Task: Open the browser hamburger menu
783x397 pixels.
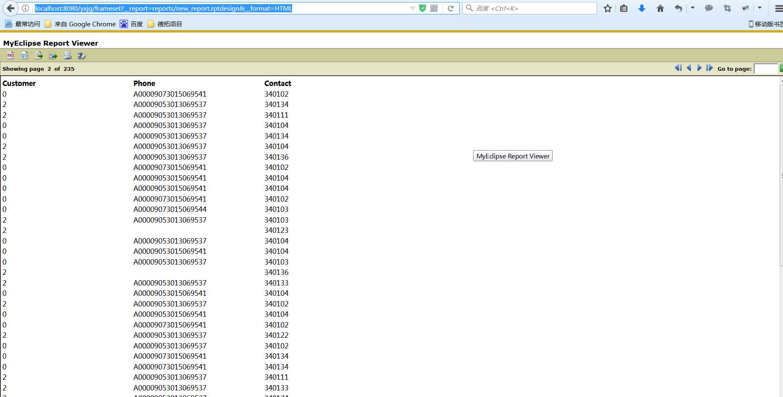Action: [778, 8]
